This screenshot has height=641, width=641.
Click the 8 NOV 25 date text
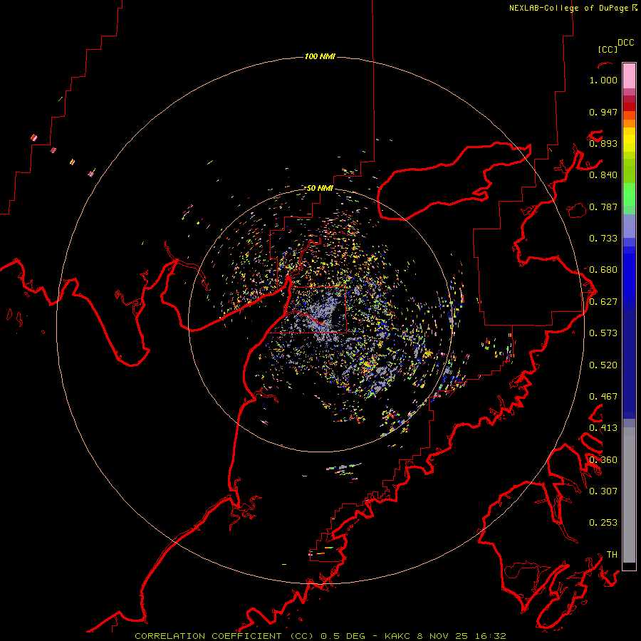tap(444, 636)
